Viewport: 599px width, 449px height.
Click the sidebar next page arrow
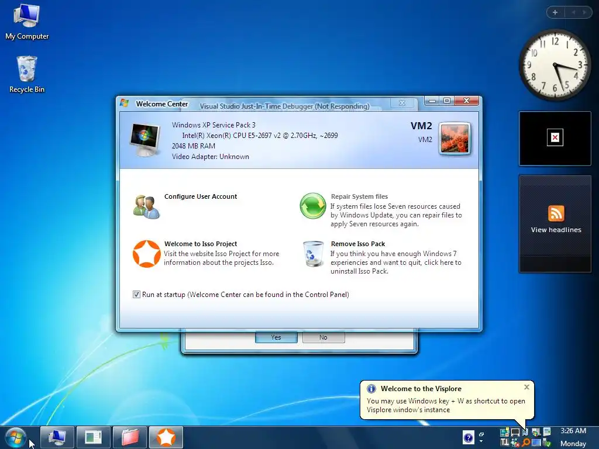(x=584, y=12)
